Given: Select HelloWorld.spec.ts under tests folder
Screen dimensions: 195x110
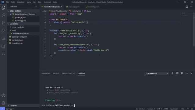Looking at the screenshot, I should pyautogui.click(x=21, y=34).
